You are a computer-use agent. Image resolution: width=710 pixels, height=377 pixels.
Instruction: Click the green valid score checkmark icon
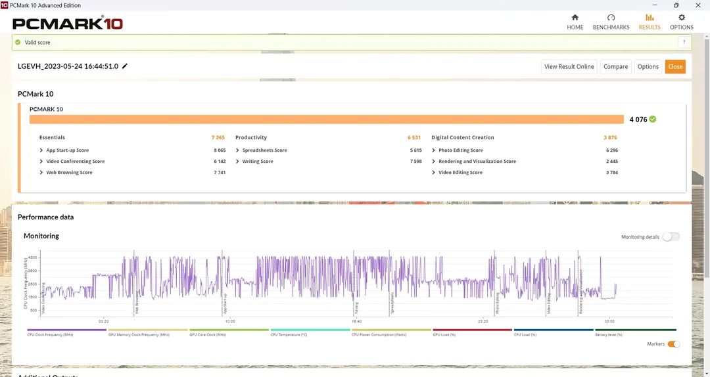(18, 42)
